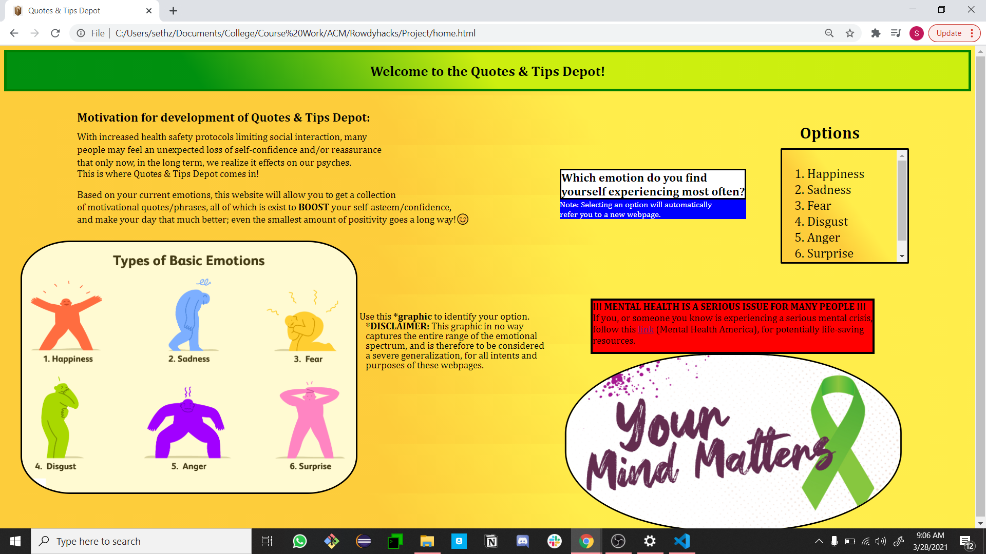Open the Chrome profile avatar S
The height and width of the screenshot is (554, 986).
tap(916, 33)
